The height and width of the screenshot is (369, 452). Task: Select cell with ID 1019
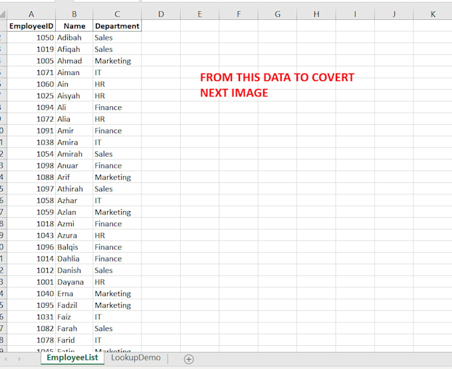click(x=31, y=49)
